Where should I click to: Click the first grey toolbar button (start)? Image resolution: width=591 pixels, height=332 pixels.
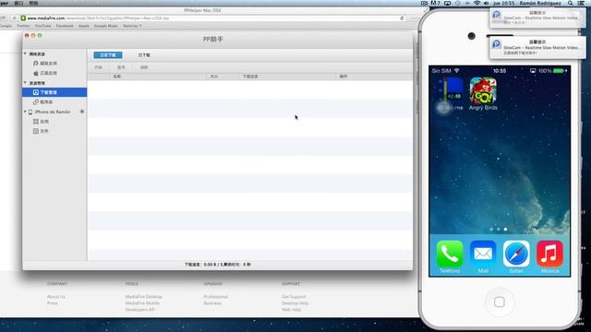(x=99, y=67)
